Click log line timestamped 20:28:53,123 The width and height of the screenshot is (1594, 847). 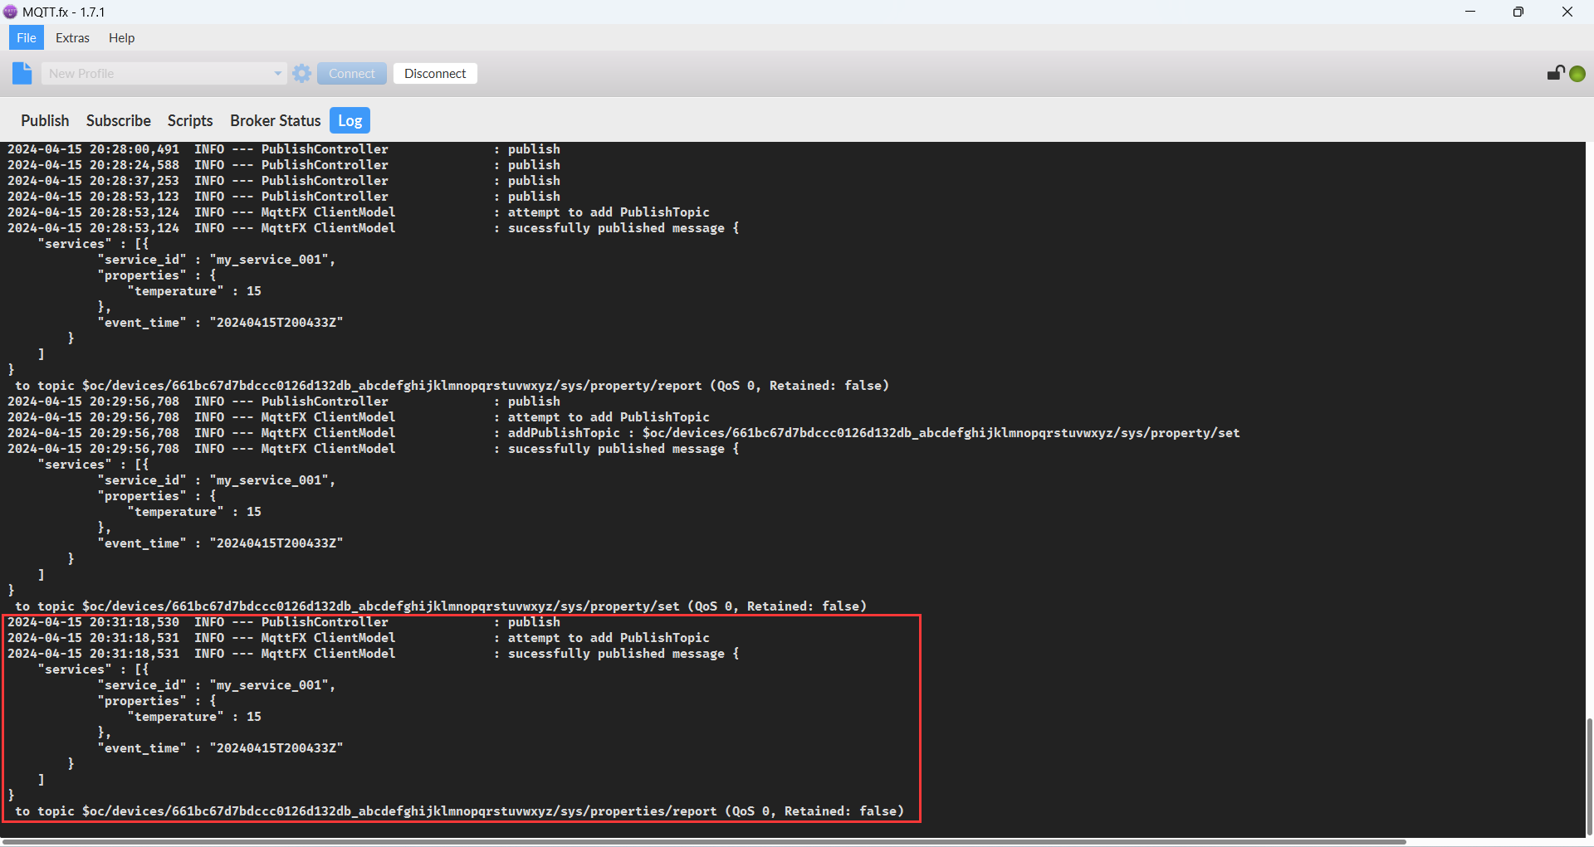pyautogui.click(x=284, y=197)
